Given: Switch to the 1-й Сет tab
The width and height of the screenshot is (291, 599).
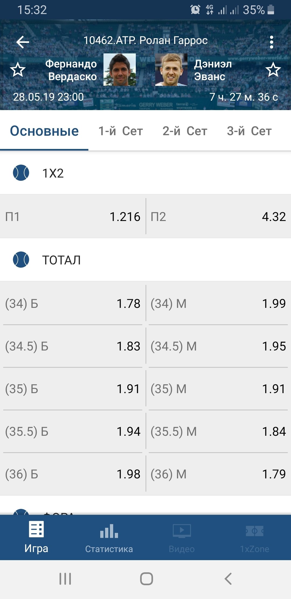Looking at the screenshot, I should (x=120, y=131).
